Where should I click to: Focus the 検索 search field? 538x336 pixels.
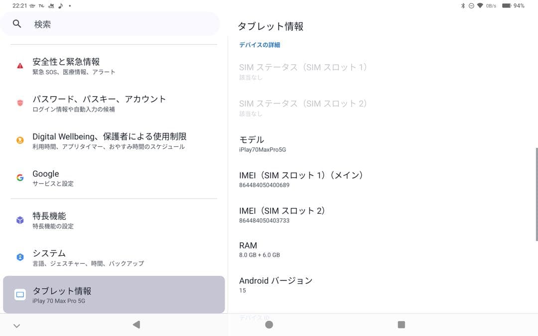[x=110, y=24]
